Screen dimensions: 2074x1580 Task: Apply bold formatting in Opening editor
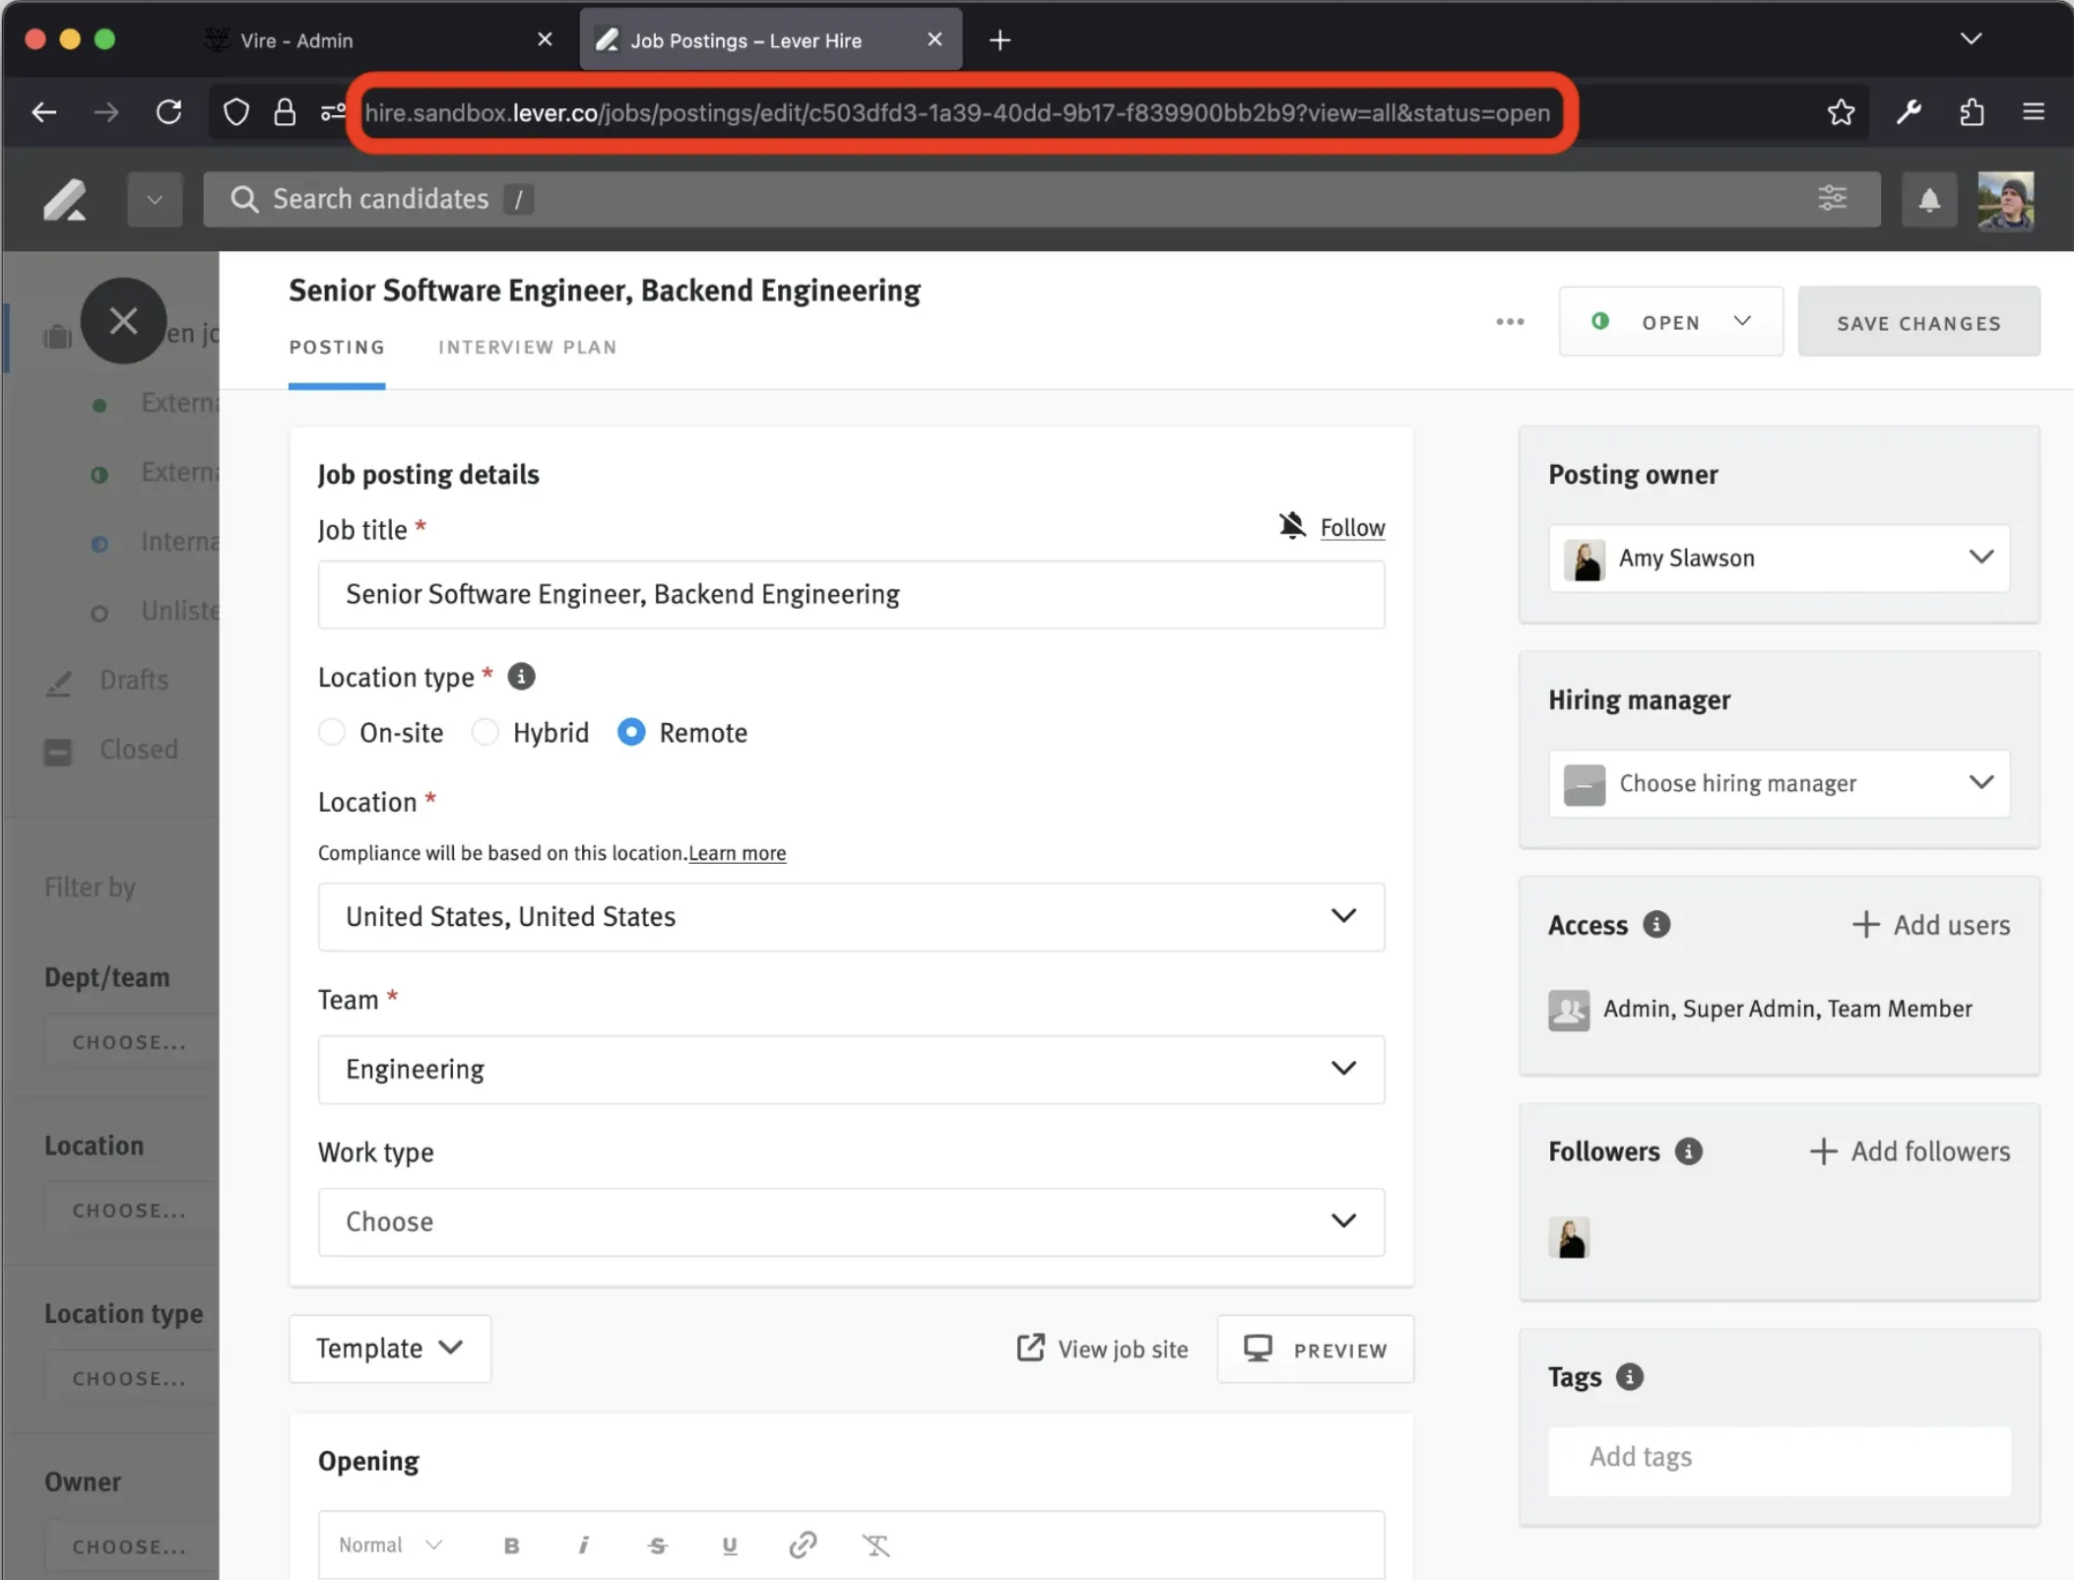511,1546
